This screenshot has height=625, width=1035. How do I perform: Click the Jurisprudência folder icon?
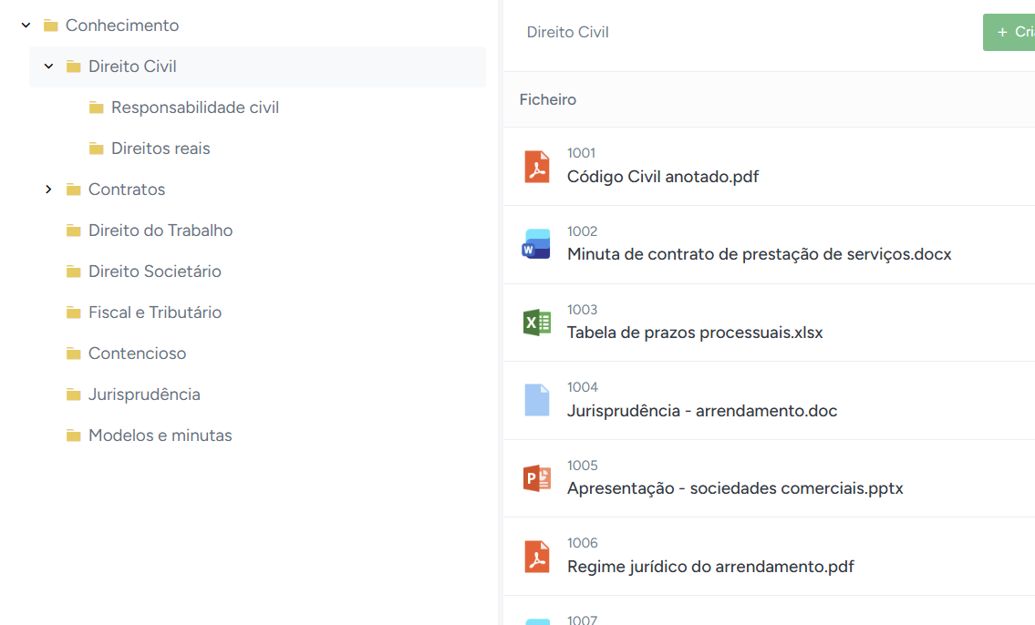click(x=73, y=394)
